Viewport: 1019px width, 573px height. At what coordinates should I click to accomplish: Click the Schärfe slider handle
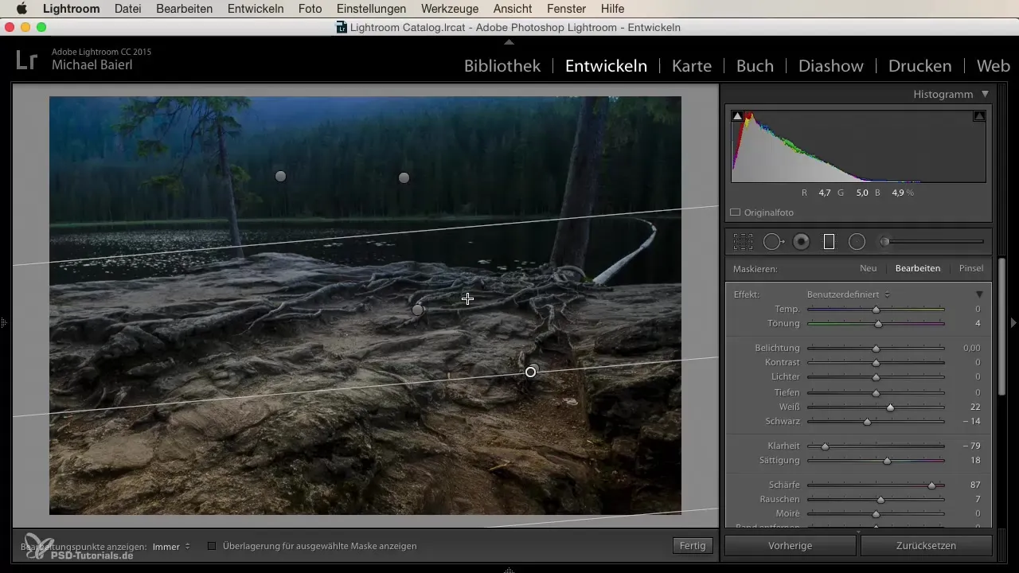click(x=931, y=485)
